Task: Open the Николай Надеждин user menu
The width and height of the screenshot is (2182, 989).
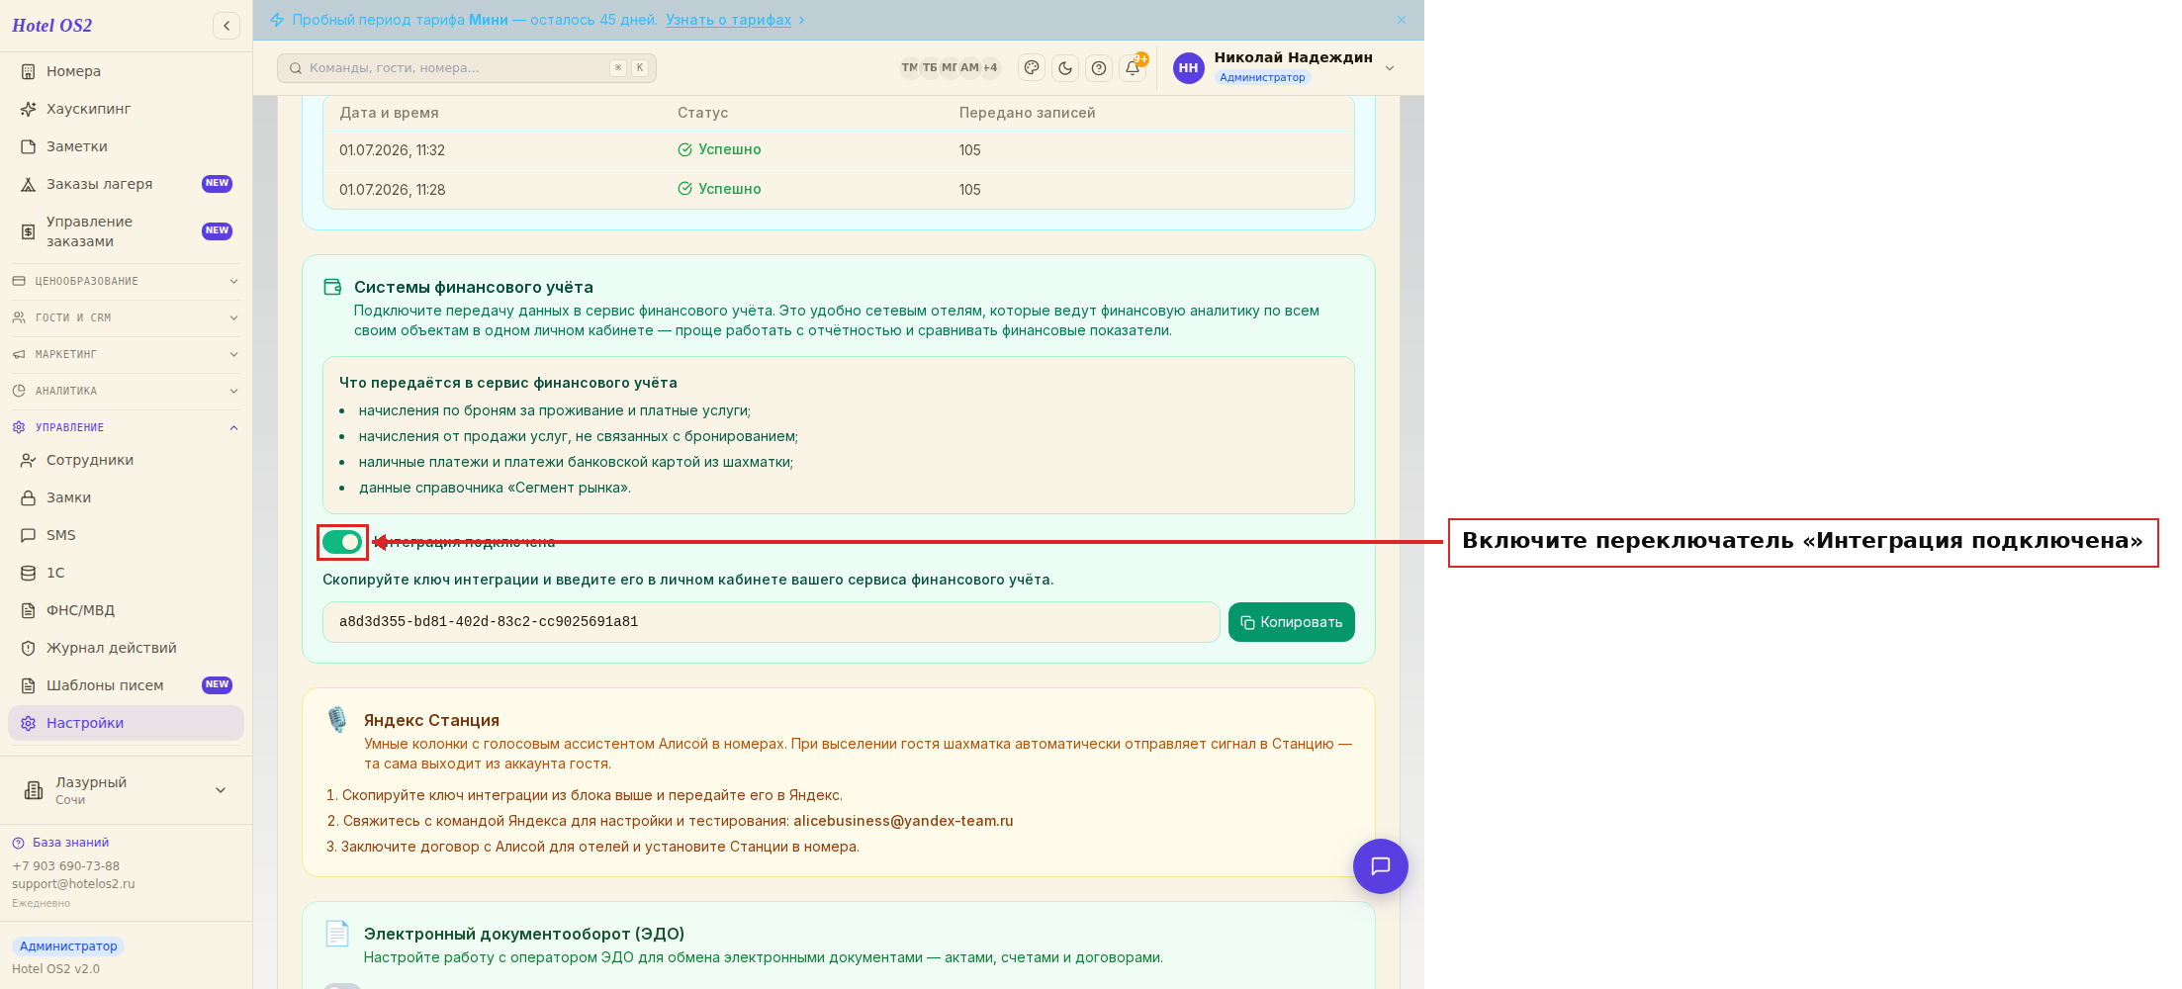Action: tap(1285, 68)
